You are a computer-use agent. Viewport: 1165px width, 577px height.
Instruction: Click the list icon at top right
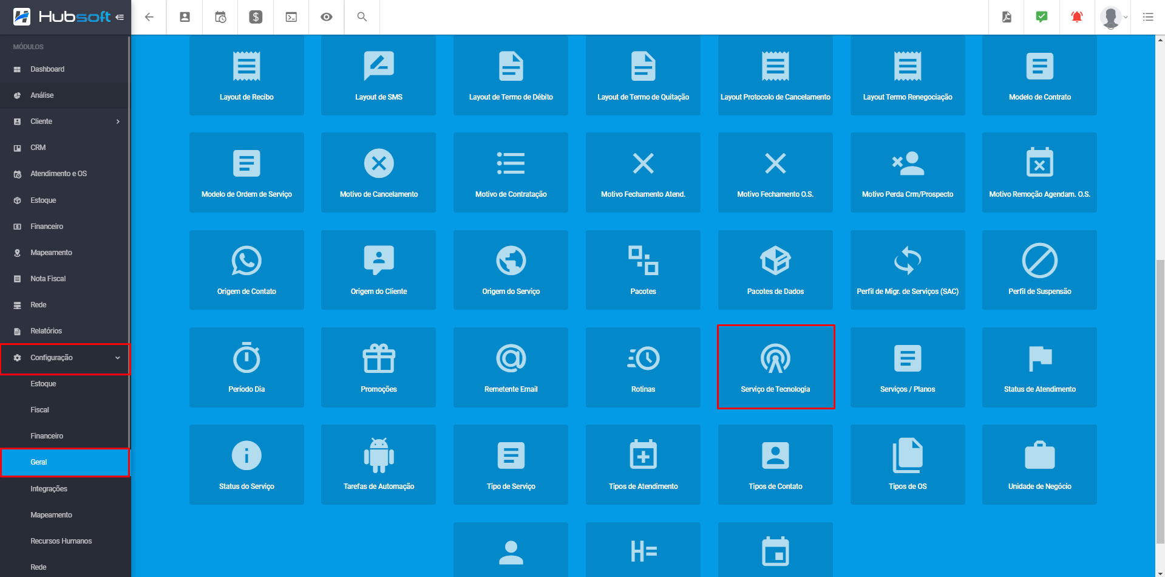coord(1148,17)
